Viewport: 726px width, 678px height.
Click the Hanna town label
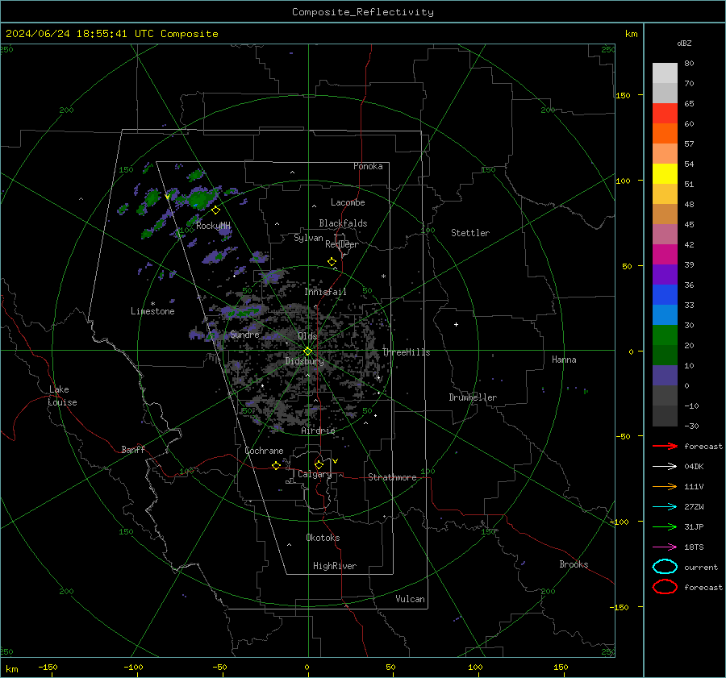click(564, 360)
